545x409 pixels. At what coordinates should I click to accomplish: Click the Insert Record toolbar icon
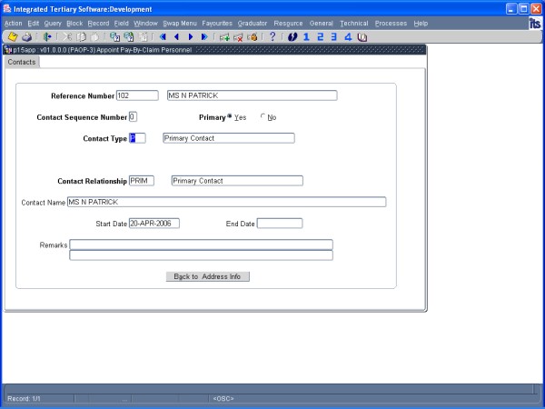pos(224,36)
